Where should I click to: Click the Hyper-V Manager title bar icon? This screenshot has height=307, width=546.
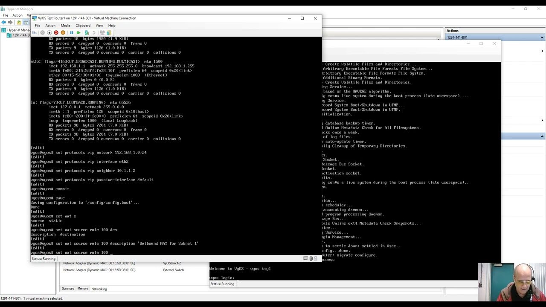click(3, 9)
